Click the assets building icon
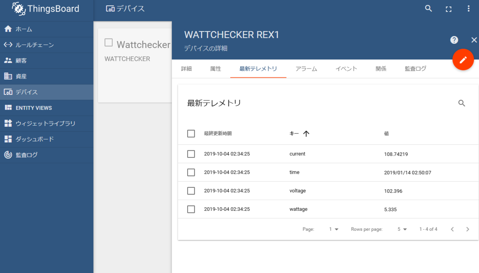The image size is (479, 273). (x=8, y=76)
